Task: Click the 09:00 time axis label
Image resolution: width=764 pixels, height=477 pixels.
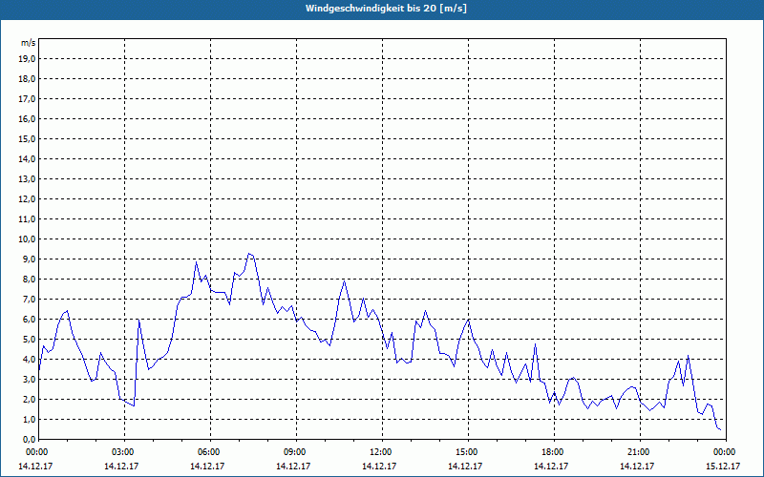Action: (x=297, y=452)
